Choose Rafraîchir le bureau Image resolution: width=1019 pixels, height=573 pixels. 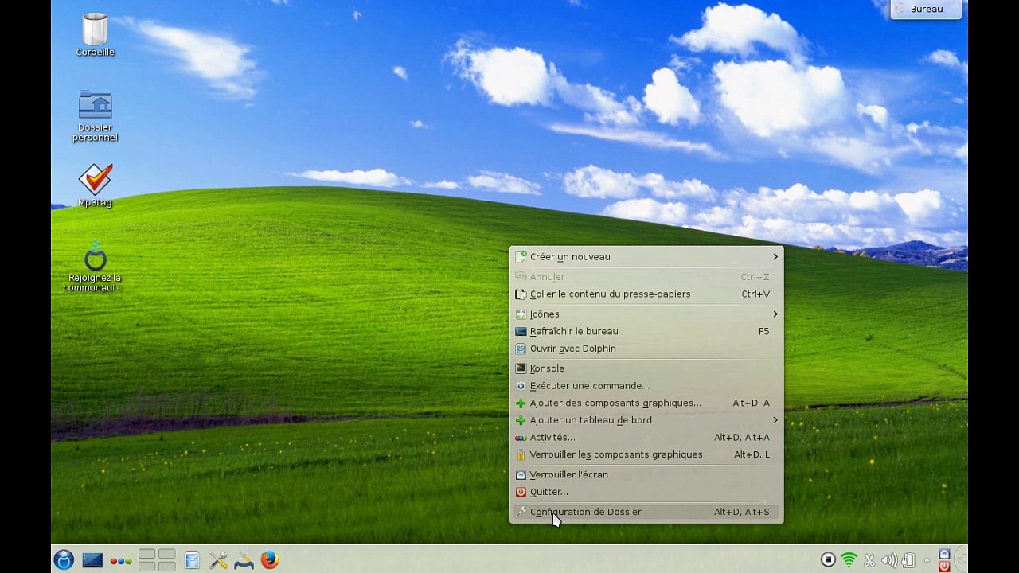pyautogui.click(x=646, y=331)
